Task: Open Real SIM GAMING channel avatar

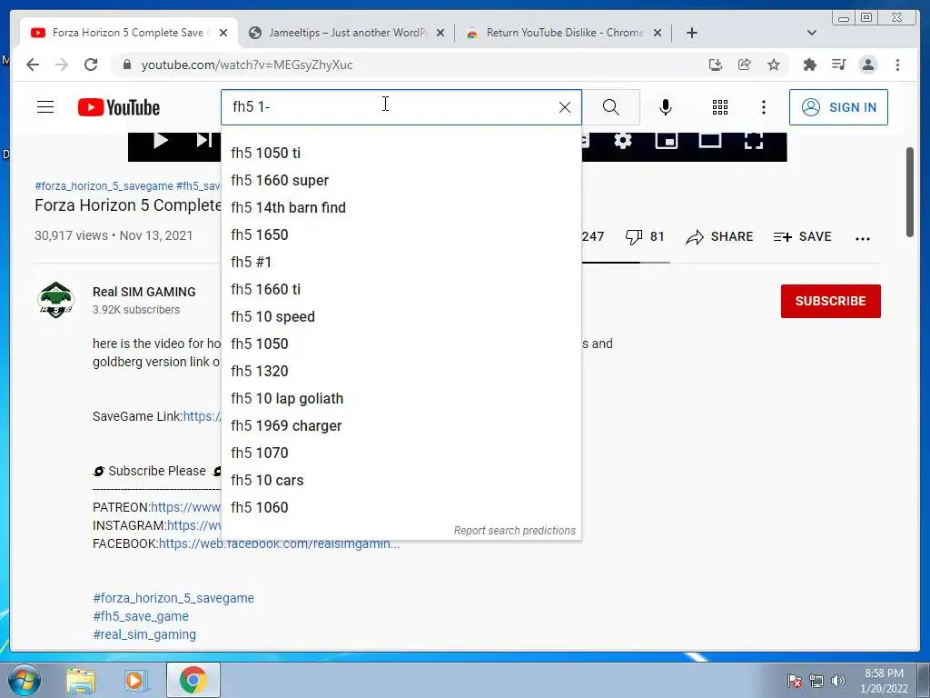Action: (55, 300)
